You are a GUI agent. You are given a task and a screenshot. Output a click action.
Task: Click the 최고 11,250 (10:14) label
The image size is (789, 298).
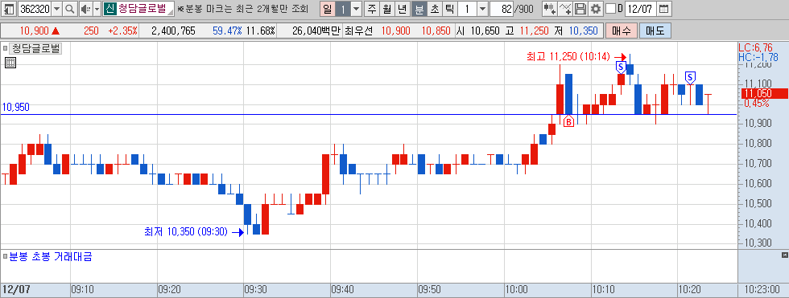pos(568,57)
